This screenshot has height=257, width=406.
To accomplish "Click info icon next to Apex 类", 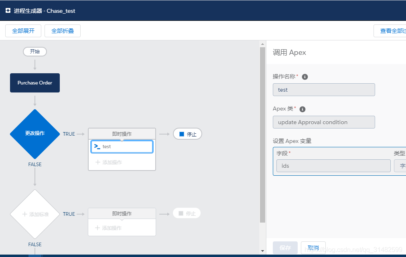I will 302,109.
